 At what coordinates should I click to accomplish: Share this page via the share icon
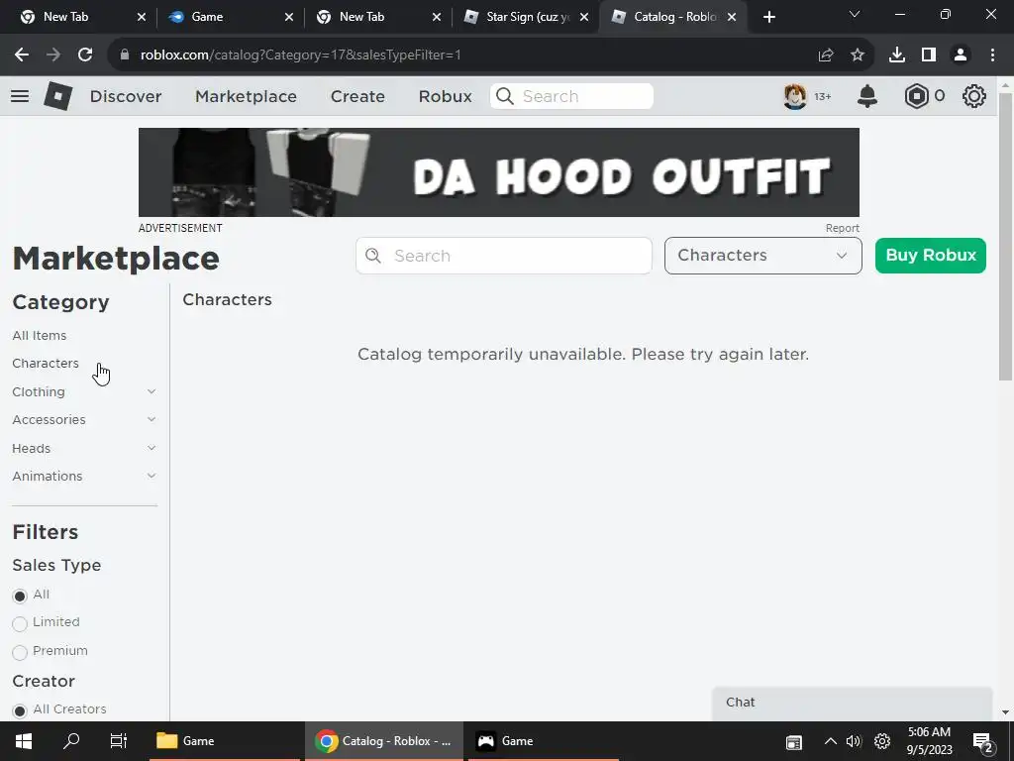[825, 55]
